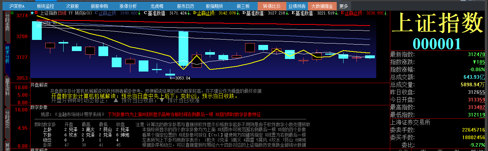
Task: Click the 委比 -9.27% value
Action: pos(477,145)
